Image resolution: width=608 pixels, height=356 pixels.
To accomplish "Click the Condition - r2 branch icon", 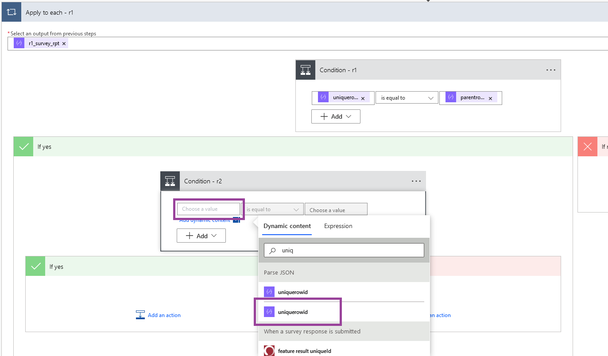I will (x=170, y=181).
